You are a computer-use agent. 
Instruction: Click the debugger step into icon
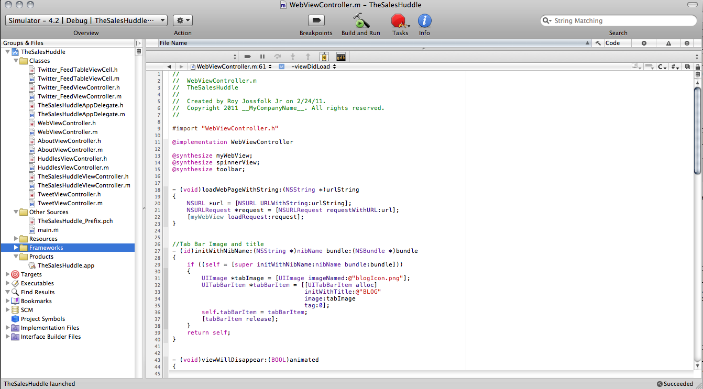pos(293,57)
